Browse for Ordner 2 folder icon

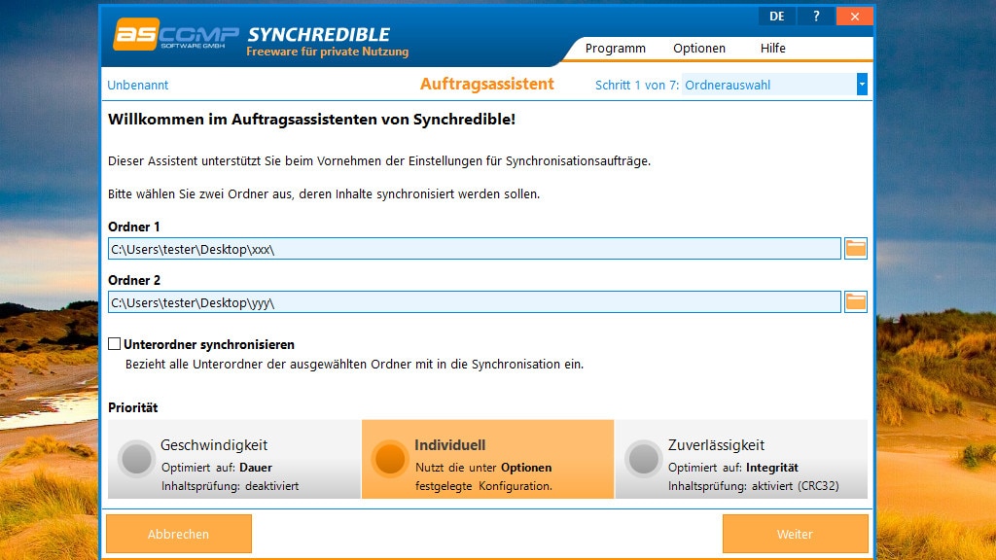point(856,301)
